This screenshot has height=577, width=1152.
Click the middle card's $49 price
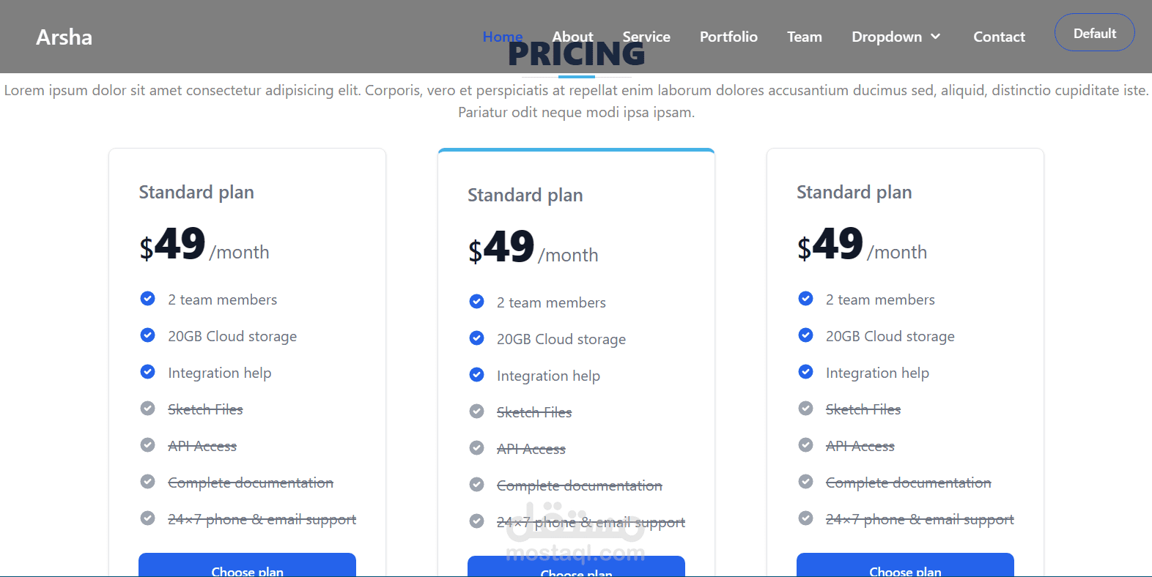[502, 247]
